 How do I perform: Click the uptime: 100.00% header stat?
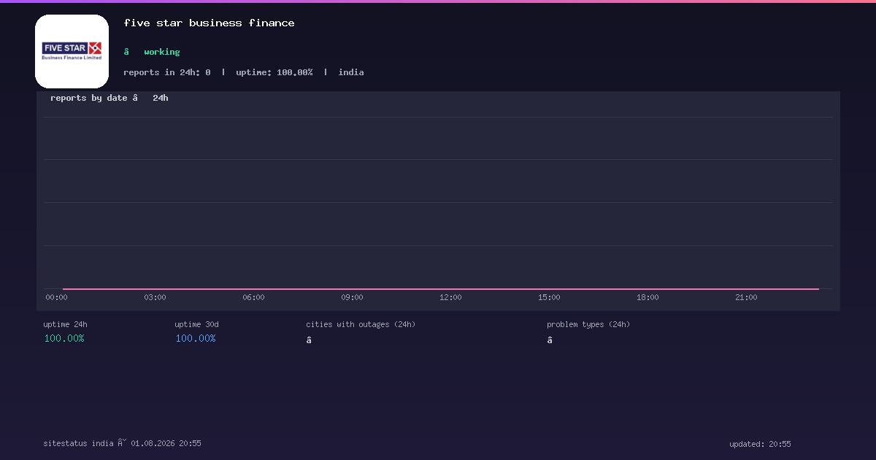pos(274,72)
